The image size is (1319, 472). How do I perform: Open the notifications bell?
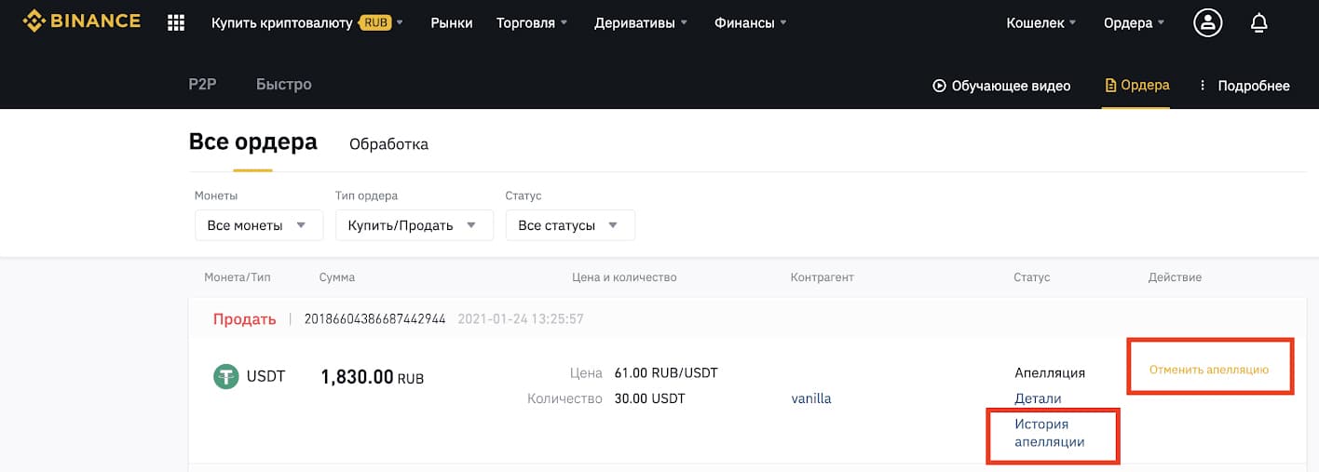tap(1258, 22)
